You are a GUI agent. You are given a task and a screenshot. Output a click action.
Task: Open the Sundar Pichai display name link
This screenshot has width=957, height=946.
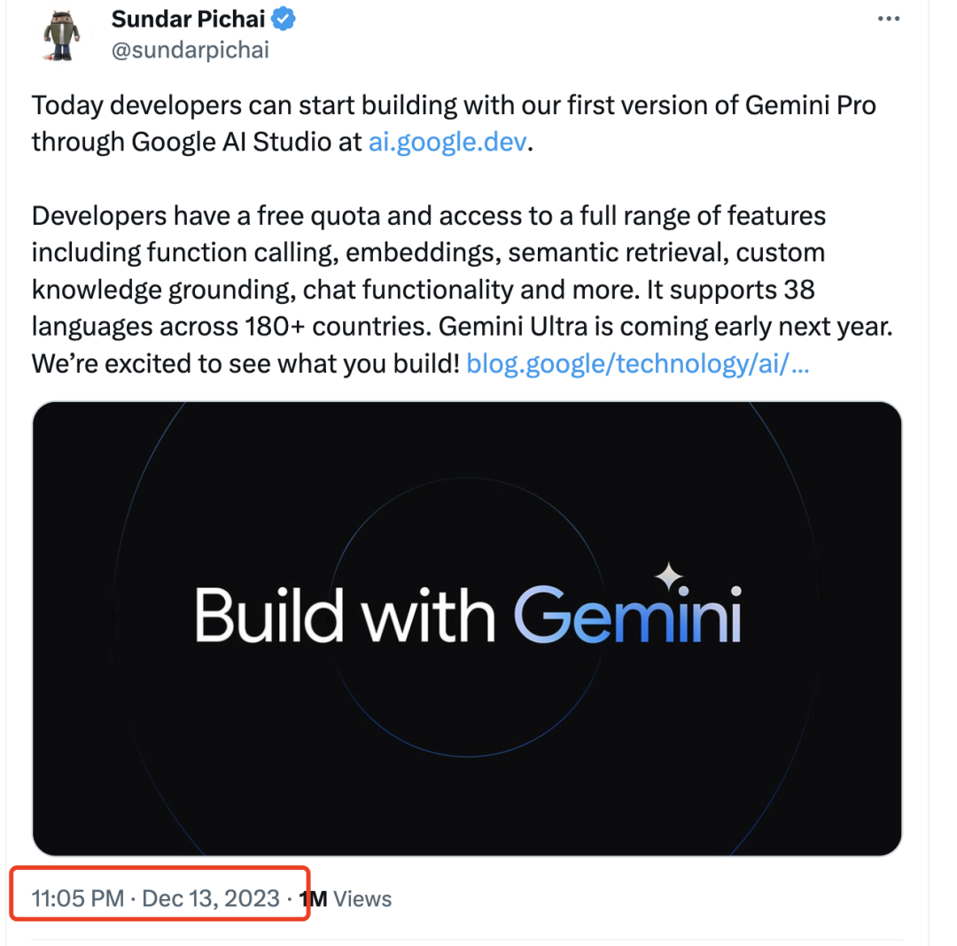pyautogui.click(x=188, y=19)
